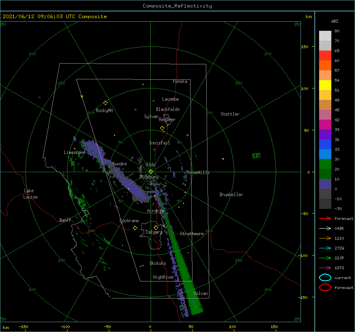355x332 pixels.
Task: Click the green isolated echo east of ThreeHills
Action: click(x=256, y=156)
